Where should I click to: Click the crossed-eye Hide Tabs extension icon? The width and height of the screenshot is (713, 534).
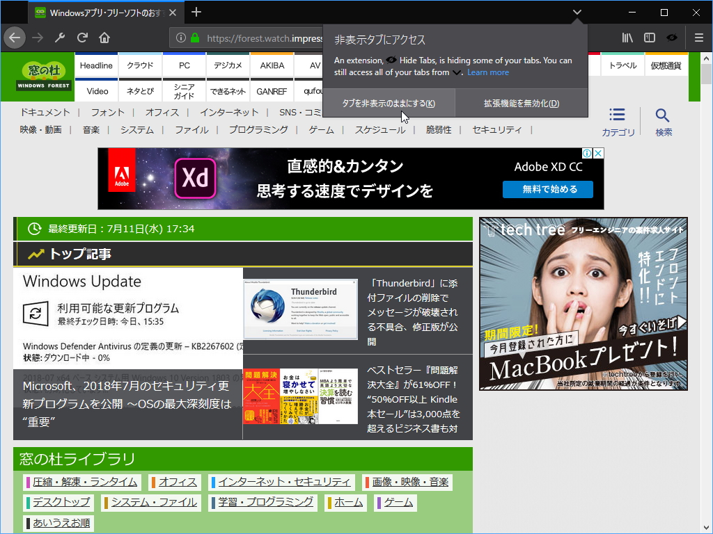[x=672, y=38]
